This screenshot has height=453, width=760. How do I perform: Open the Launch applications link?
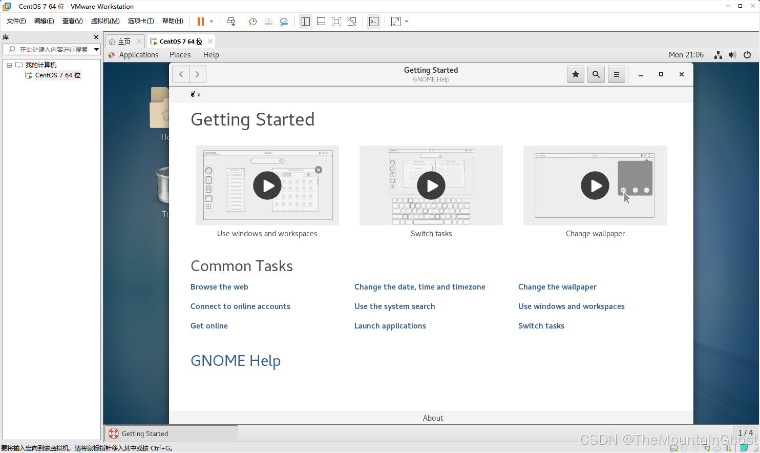(390, 326)
